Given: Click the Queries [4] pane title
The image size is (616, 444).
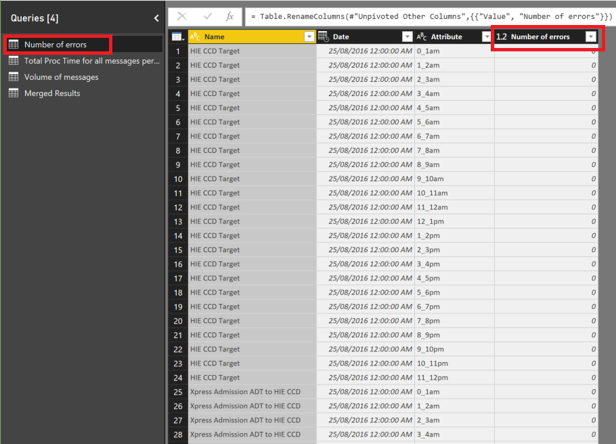Looking at the screenshot, I should (x=35, y=18).
